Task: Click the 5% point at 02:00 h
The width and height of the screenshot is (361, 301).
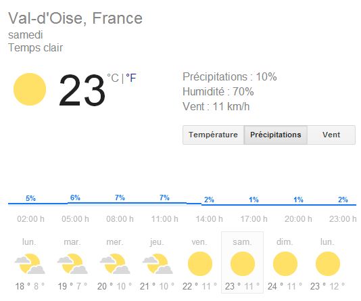Action: (30, 198)
